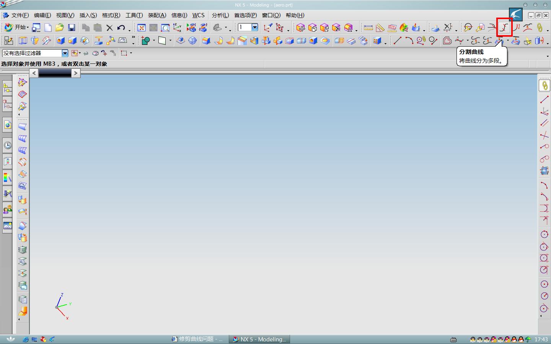Click the rainbow color palette tab in resource bar
The width and height of the screenshot is (551, 344).
pos(7,177)
